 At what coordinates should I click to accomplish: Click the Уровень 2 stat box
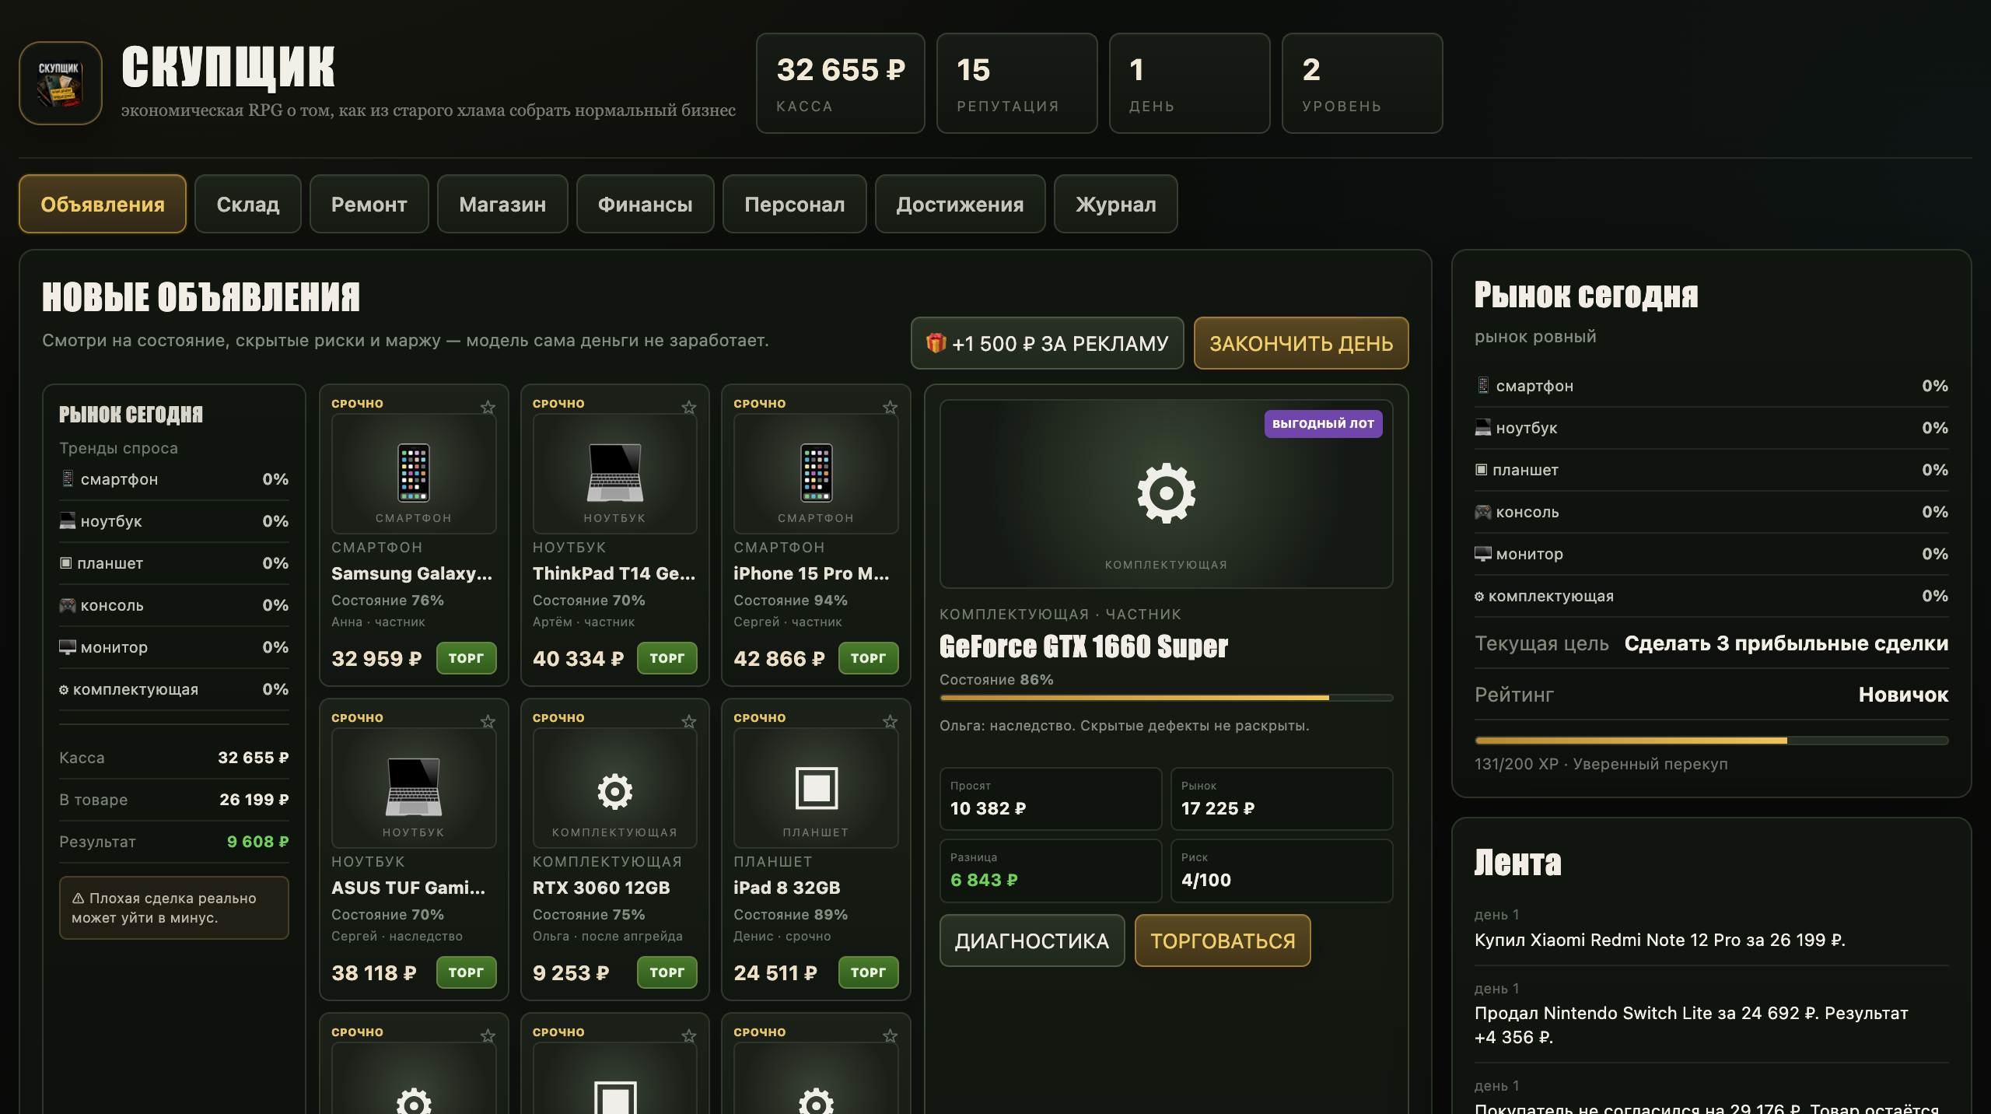[1363, 83]
